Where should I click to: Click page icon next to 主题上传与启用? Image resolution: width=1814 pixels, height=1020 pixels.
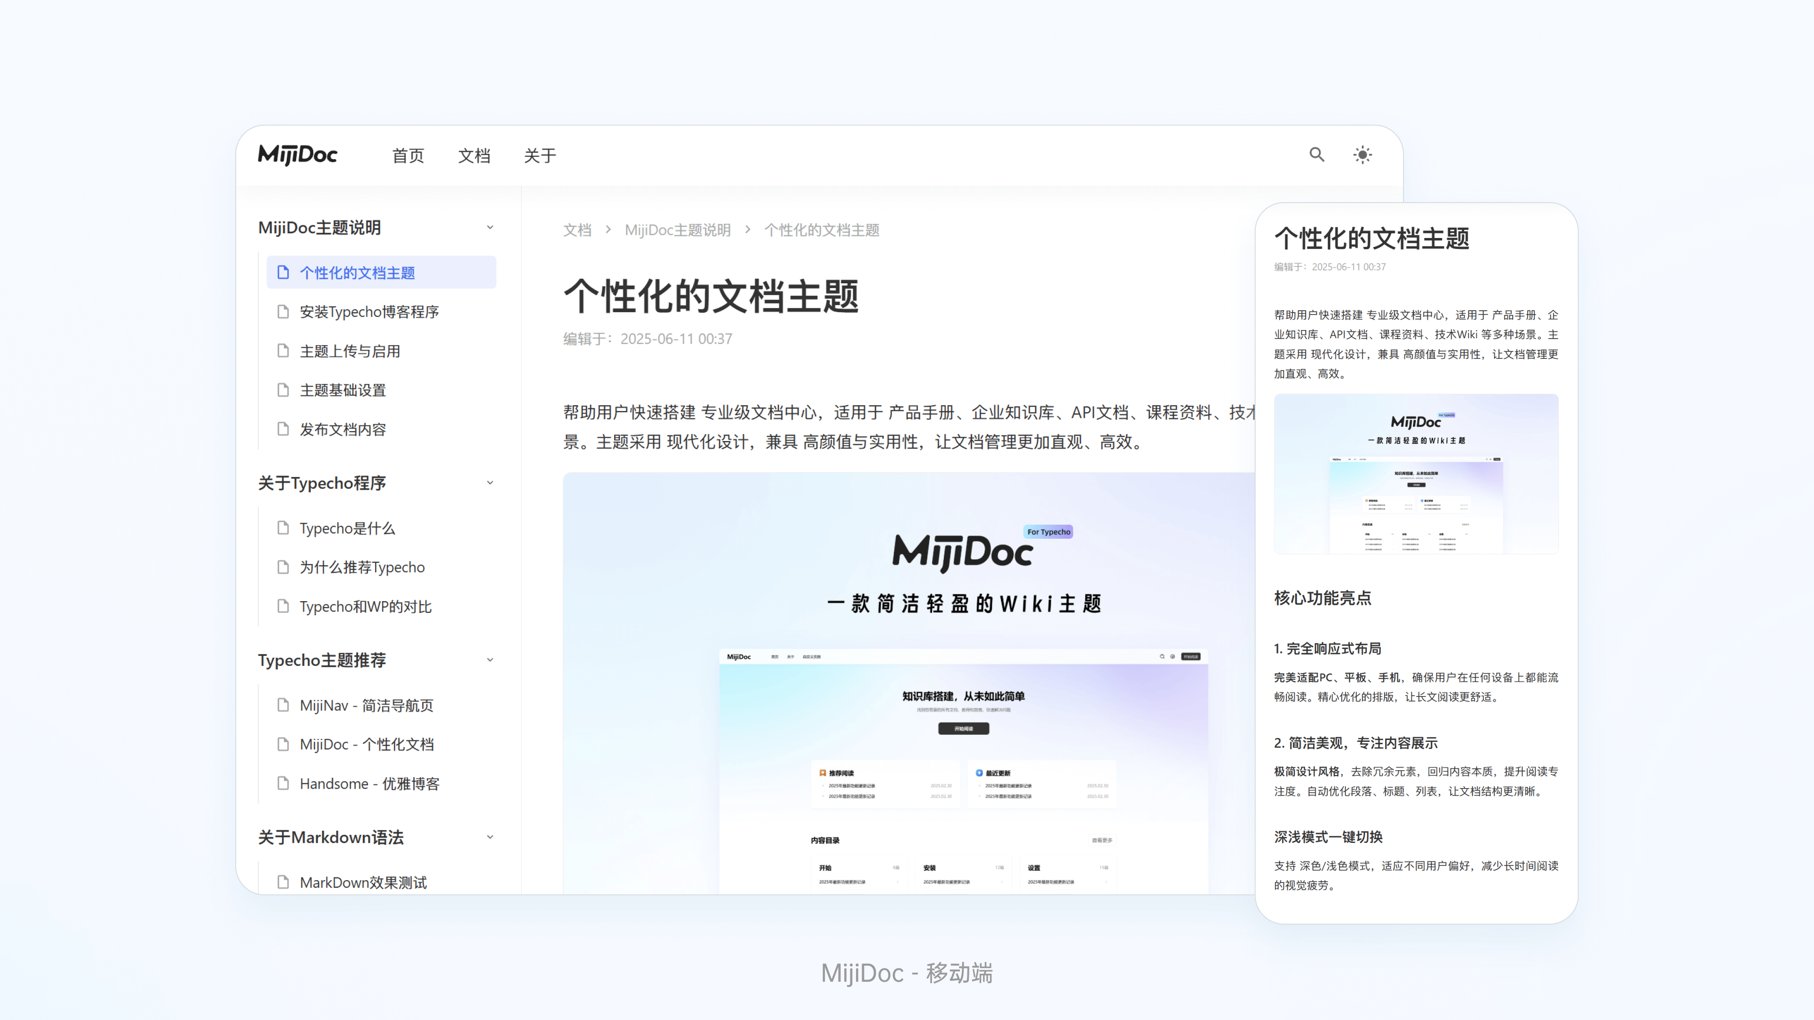click(283, 350)
